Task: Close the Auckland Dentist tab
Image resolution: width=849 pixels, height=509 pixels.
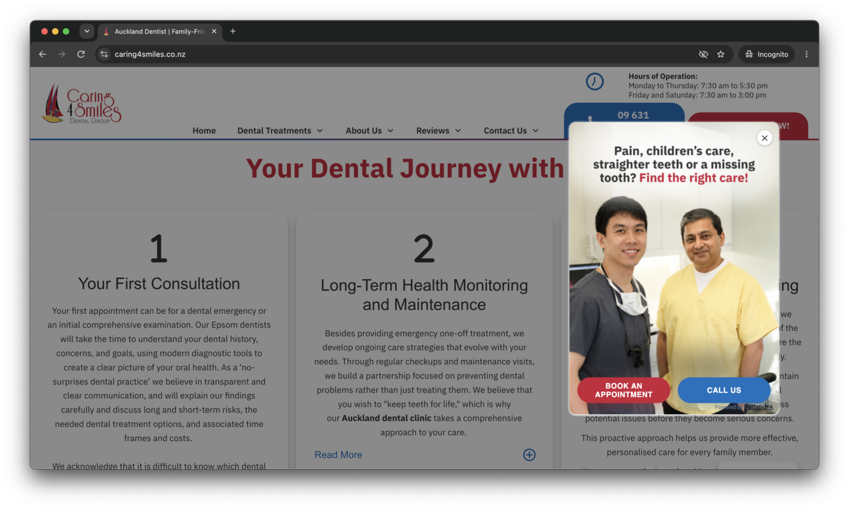Action: click(214, 32)
